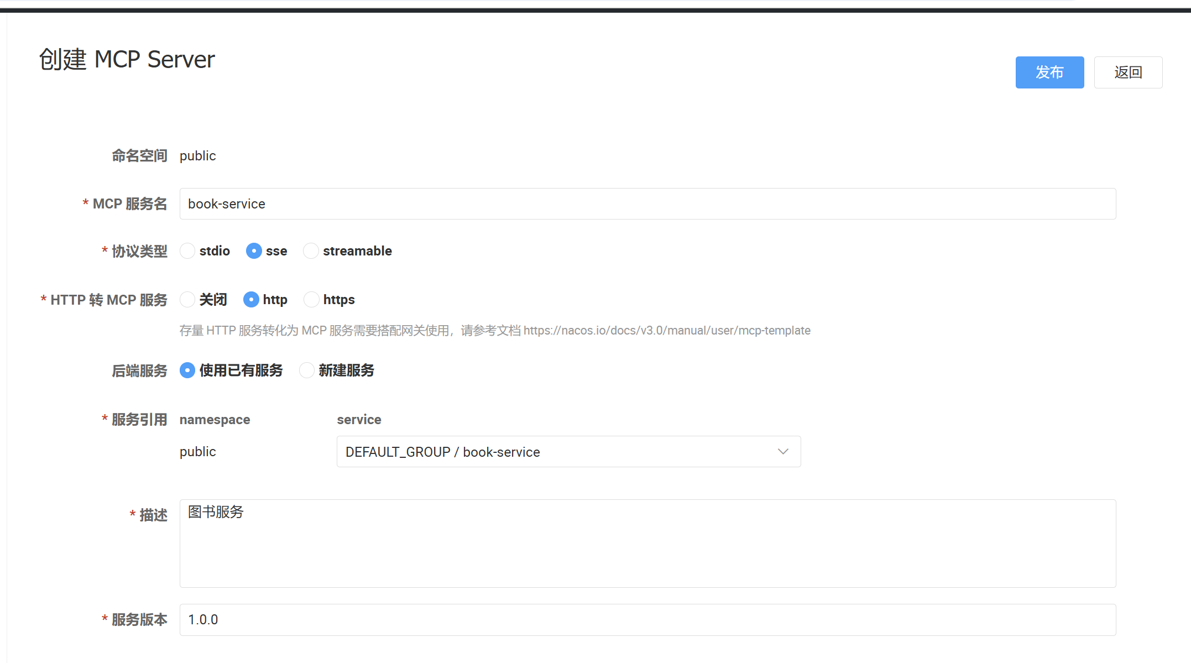Image resolution: width=1191 pixels, height=663 pixels.
Task: Click the MCP 服务名 input field
Action: pos(647,204)
